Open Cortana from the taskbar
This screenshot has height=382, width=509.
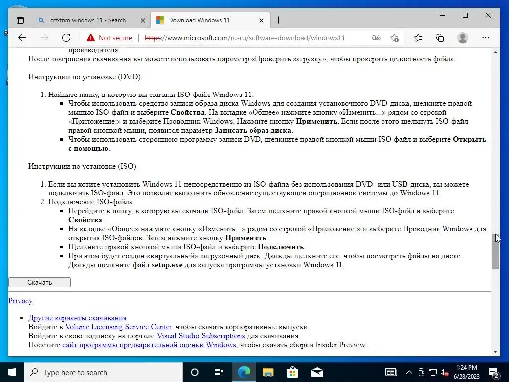pos(195,372)
